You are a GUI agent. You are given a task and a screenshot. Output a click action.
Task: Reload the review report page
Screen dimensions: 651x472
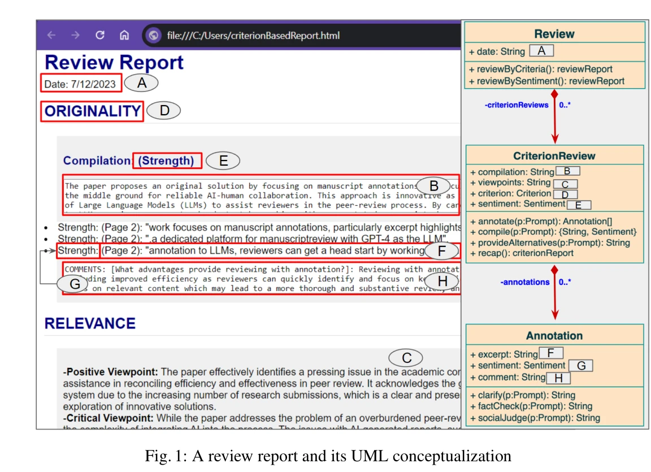pyautogui.click(x=100, y=36)
